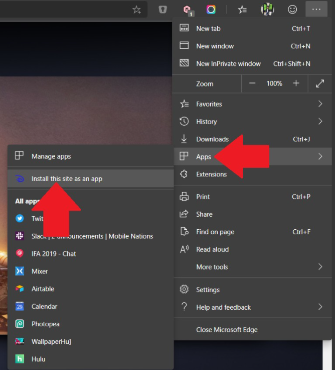
Task: Select New tab menu entry text
Action: tap(208, 29)
